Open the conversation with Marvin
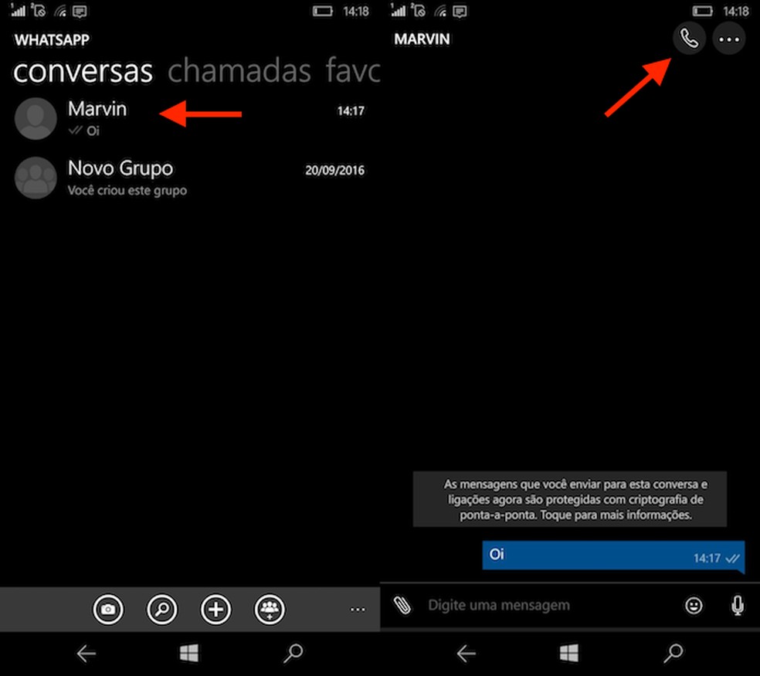This screenshot has height=676, width=760. (x=97, y=109)
